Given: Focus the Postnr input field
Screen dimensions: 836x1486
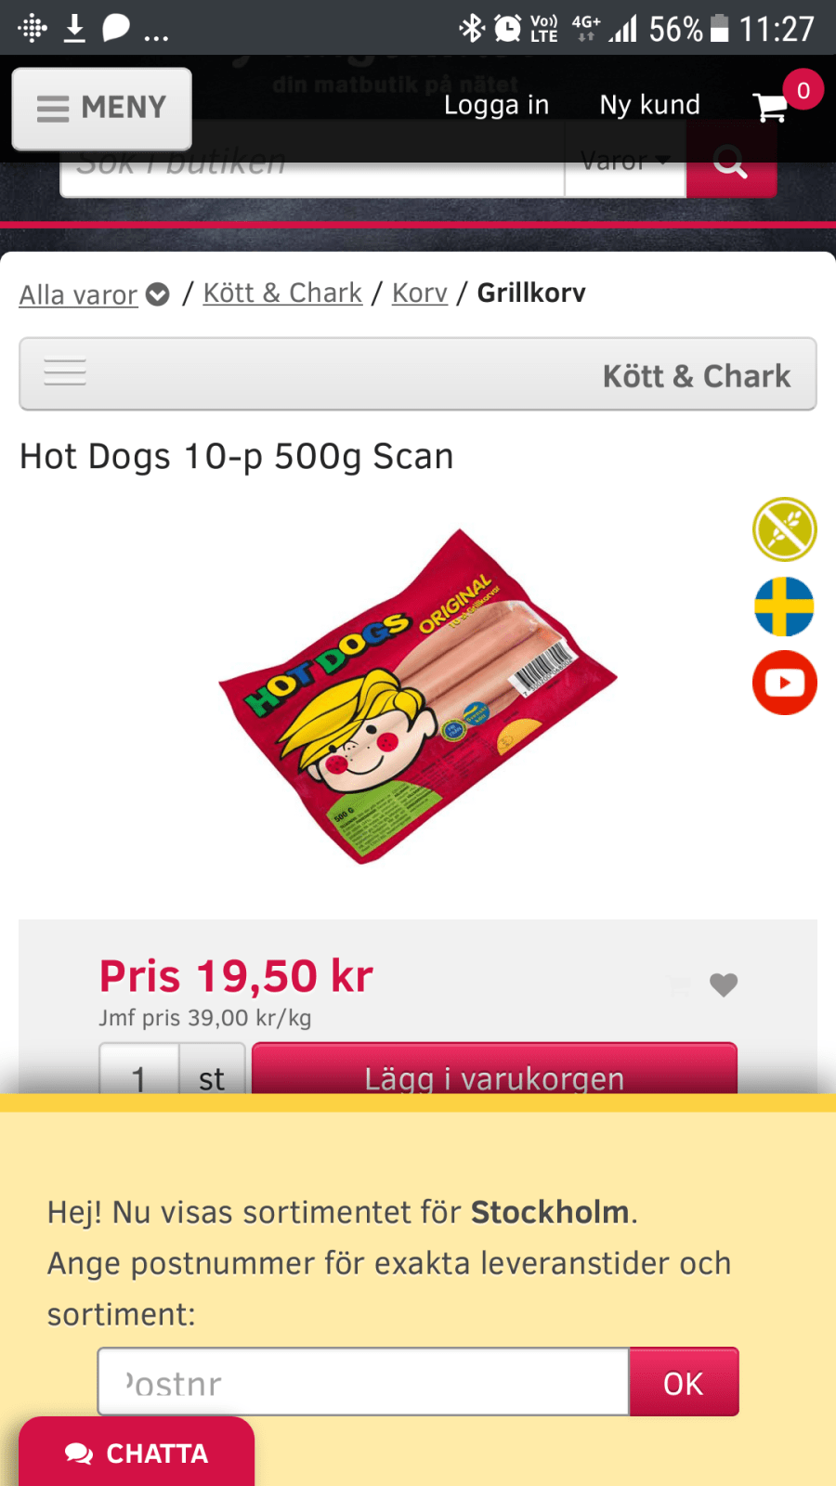Looking at the screenshot, I should pos(363,1382).
